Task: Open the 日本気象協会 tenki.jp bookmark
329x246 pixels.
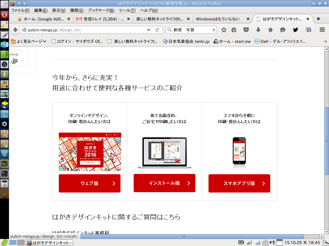Action: coord(186,41)
